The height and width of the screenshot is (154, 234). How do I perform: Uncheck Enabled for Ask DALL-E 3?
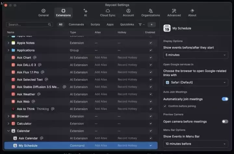(x=151, y=65)
